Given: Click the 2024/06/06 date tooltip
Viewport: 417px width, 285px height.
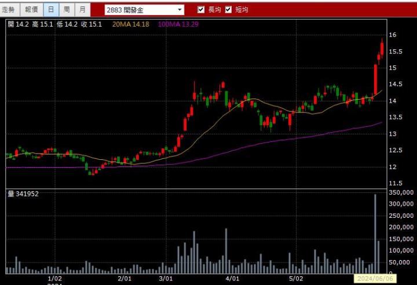Looking at the screenshot, I should (x=375, y=279).
